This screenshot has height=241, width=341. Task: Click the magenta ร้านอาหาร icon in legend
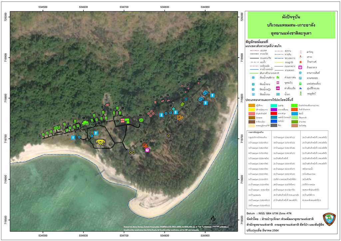(300, 67)
